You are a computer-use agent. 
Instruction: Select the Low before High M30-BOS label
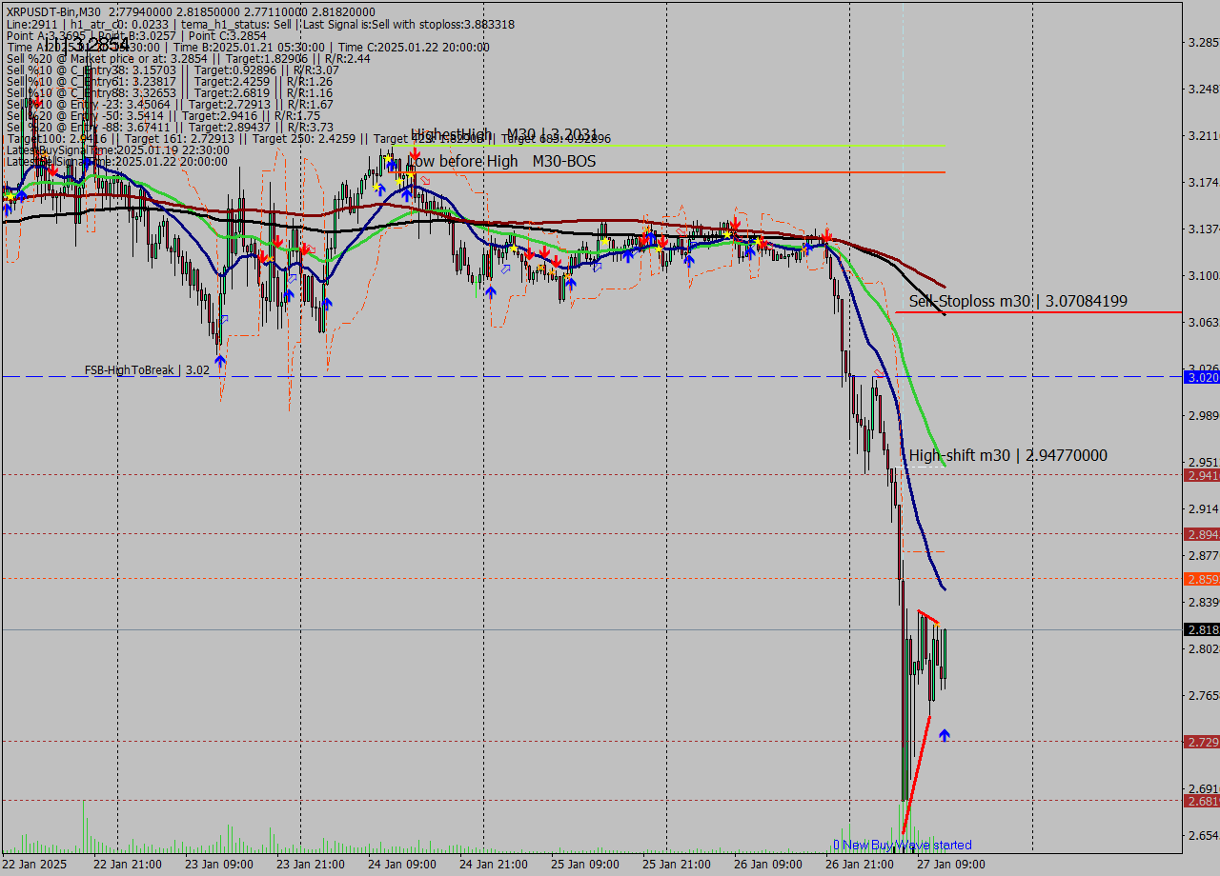click(503, 162)
